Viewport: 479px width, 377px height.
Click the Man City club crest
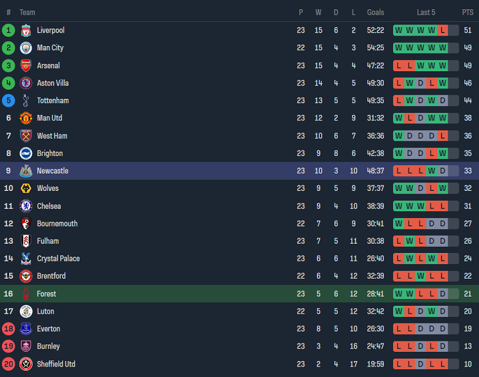(26, 48)
